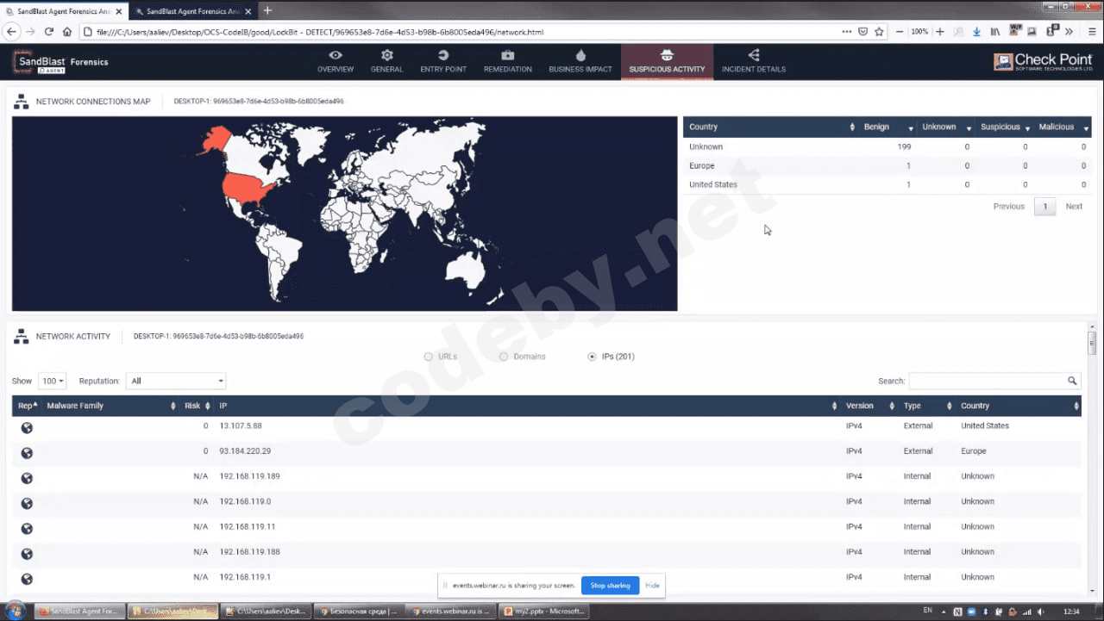
Task: Click the Check Point logo
Action: coord(1043,62)
